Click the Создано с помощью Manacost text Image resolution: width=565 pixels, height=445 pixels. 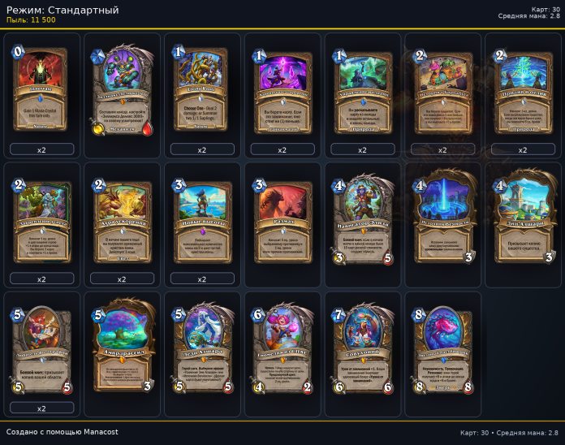tap(62, 432)
